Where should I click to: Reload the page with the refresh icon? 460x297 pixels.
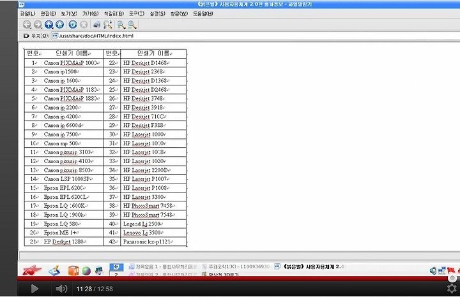[73, 25]
